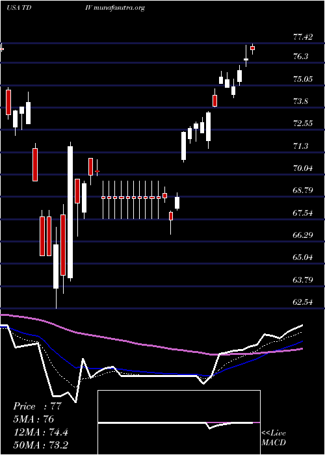Click the 72.55 price axis label

coord(303,123)
